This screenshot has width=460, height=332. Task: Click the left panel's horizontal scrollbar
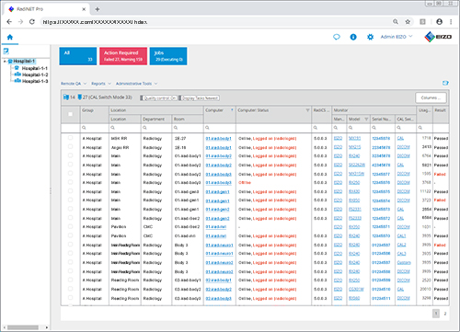coord(23,327)
